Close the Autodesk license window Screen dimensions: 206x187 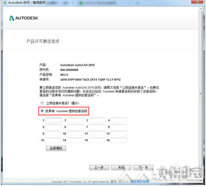[197, 2]
